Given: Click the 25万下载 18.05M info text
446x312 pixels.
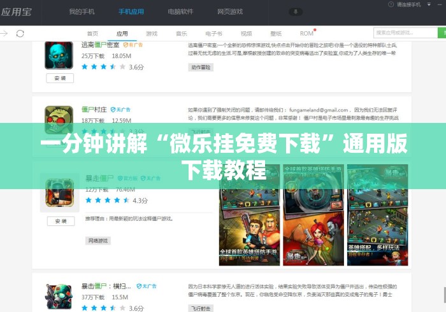Looking at the screenshot, I should (x=106, y=56).
